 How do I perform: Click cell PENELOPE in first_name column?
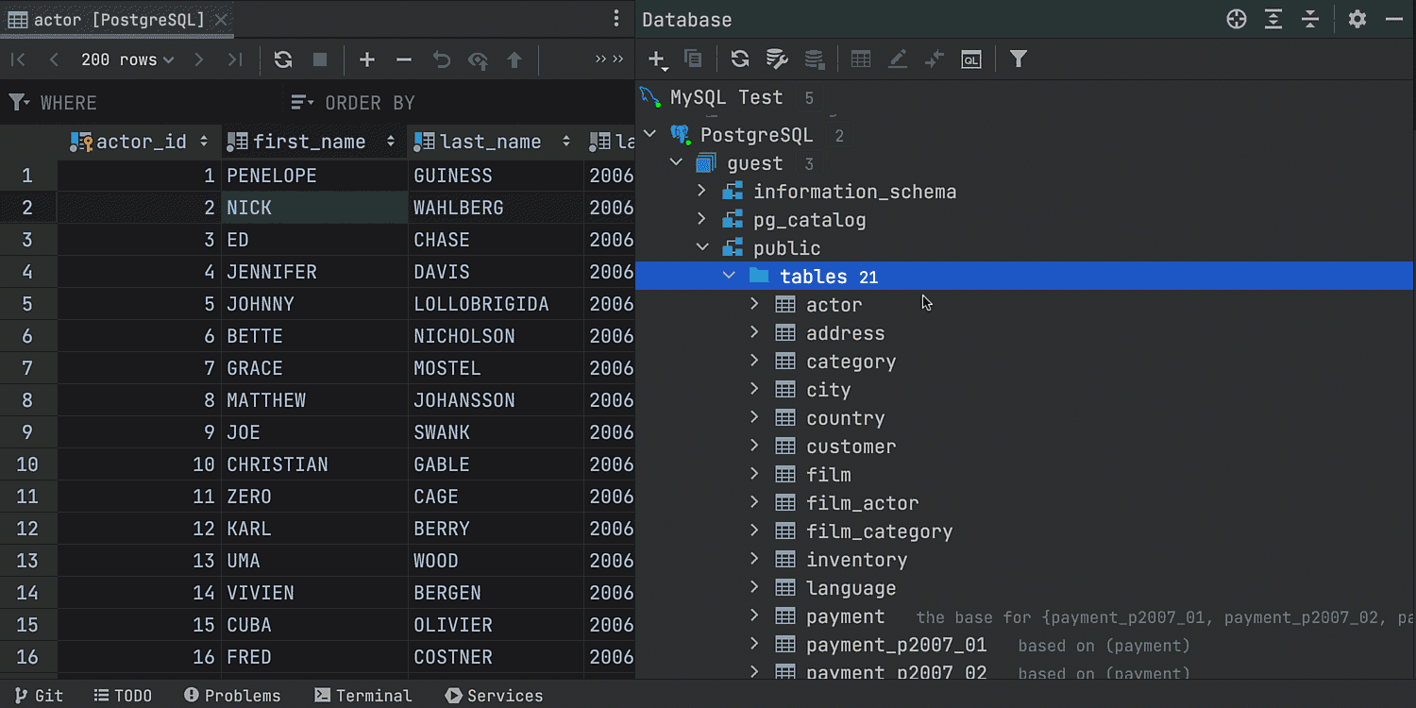click(314, 176)
